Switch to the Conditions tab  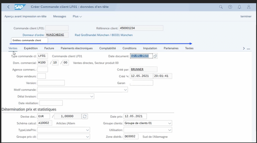click(x=130, y=48)
